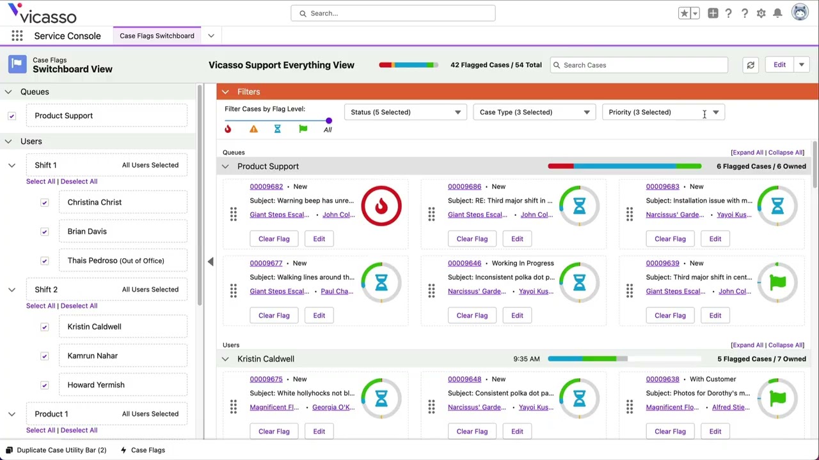Click Collapse All in Queues section
This screenshot has height=460, width=819.
tap(786, 153)
